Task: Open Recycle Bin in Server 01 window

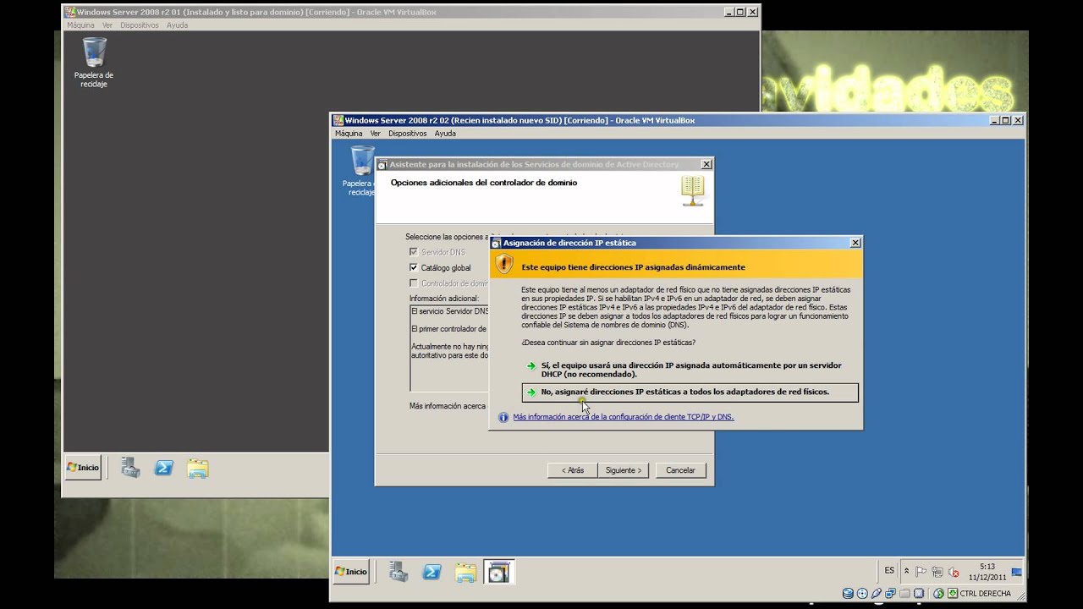Action: coord(94,62)
